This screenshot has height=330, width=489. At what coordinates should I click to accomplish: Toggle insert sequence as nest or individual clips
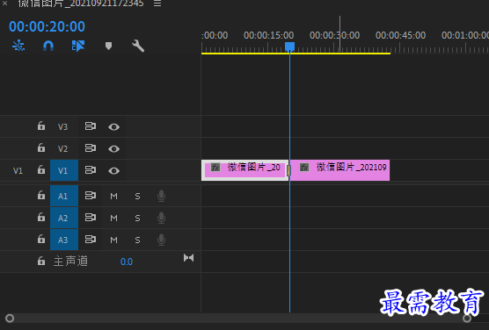coord(18,46)
